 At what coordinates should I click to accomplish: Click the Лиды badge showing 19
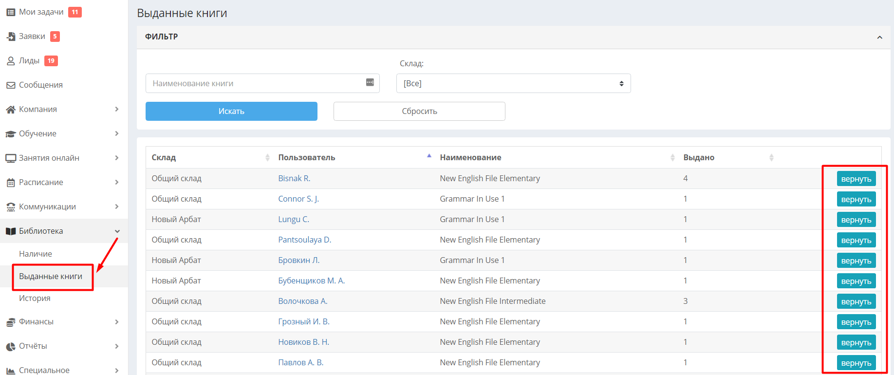tap(51, 61)
